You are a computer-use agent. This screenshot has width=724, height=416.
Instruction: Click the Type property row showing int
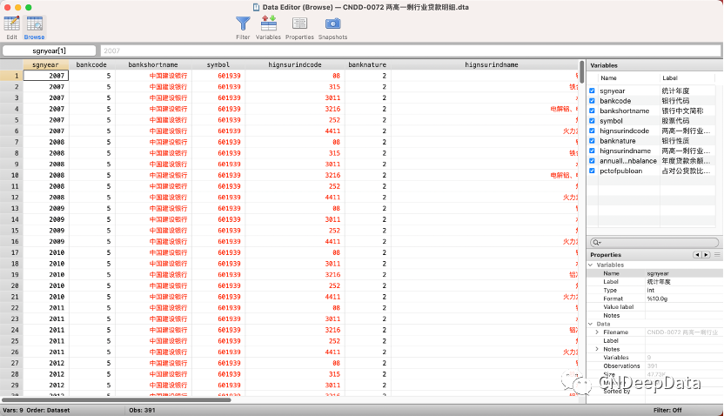click(654, 291)
